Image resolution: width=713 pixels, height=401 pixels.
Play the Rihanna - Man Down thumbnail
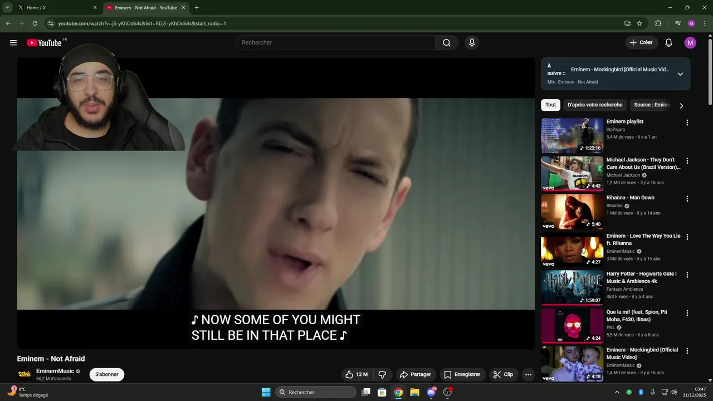572,212
